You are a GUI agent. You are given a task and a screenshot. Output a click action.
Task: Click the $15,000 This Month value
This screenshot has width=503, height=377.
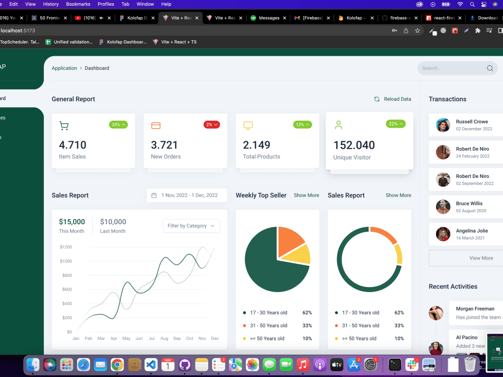72,222
